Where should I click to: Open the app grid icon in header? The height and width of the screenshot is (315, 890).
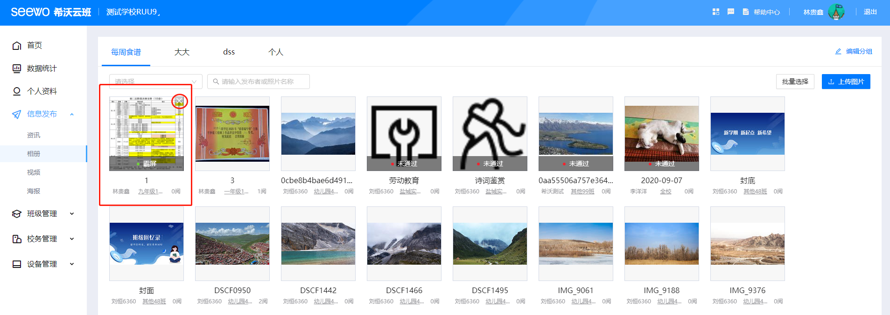715,12
